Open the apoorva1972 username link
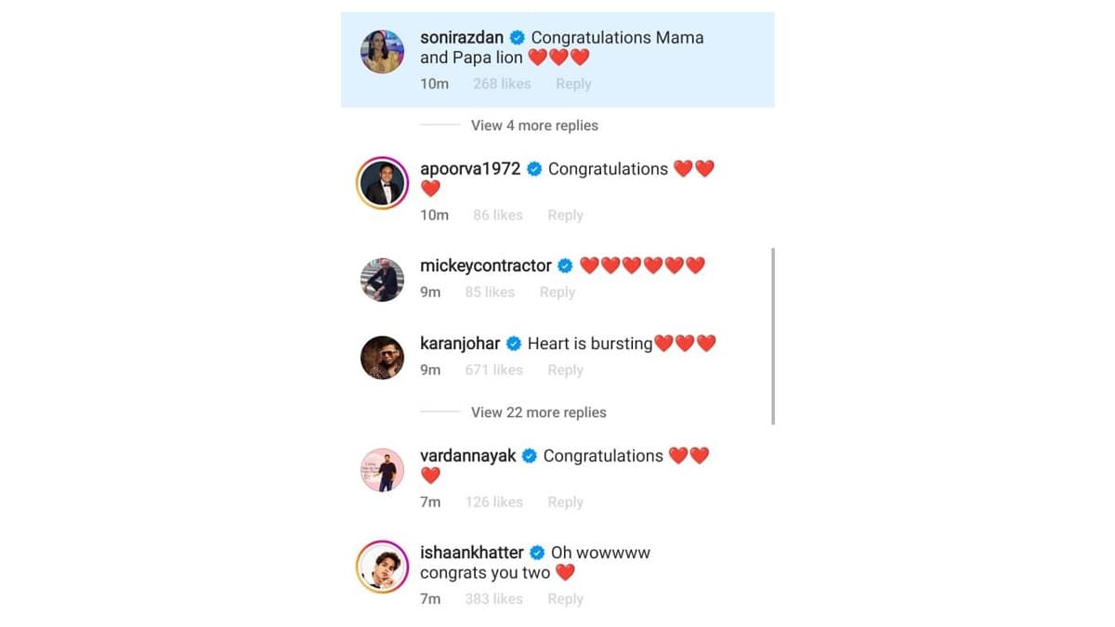 click(470, 169)
